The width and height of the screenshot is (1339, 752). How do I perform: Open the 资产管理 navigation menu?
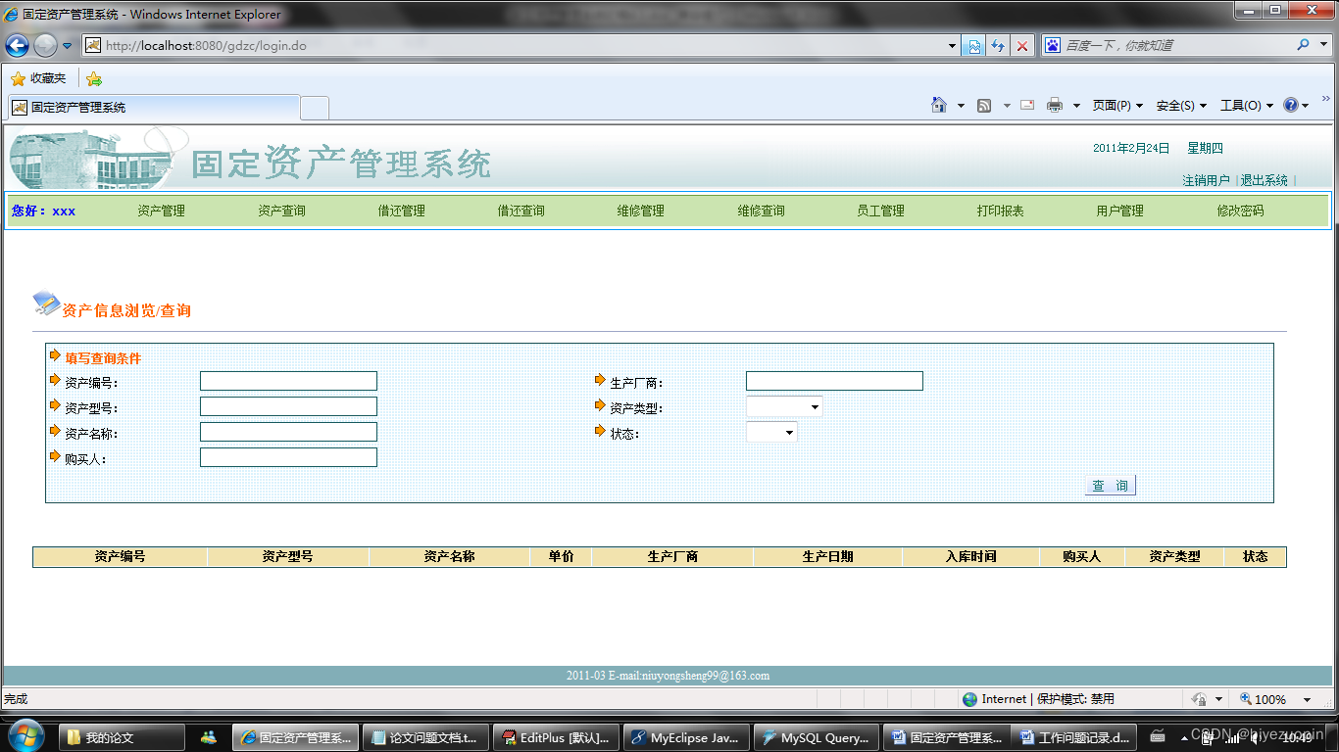[x=161, y=211]
